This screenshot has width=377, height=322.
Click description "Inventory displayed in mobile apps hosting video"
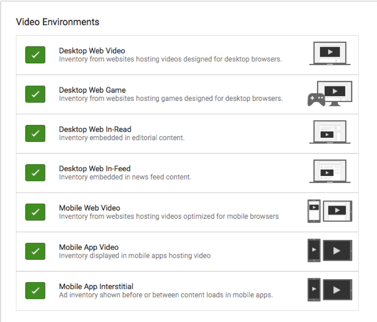click(135, 256)
